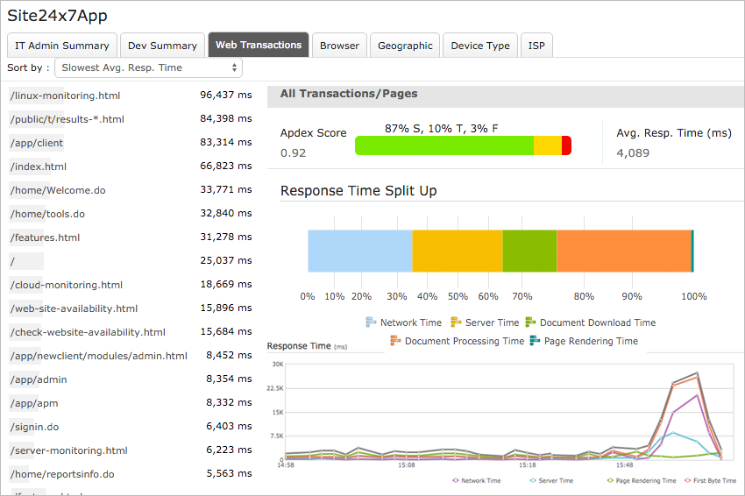Open the /home/tools.do transaction
This screenshot has height=496, width=745.
coord(47,215)
